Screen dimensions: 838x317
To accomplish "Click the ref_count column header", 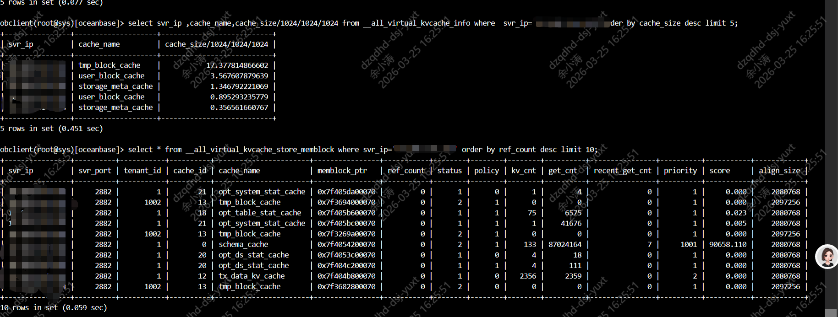I will [x=406, y=171].
